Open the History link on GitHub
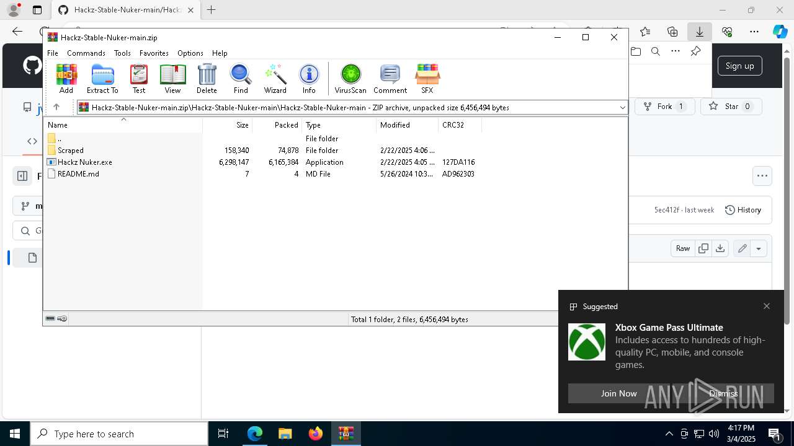 coord(743,210)
